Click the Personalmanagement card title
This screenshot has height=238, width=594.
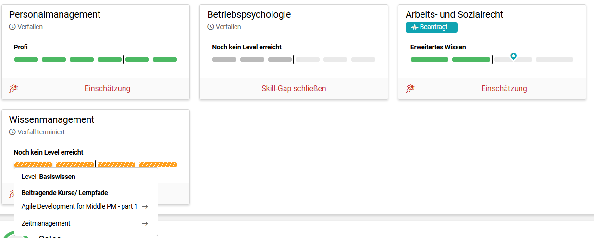55,14
